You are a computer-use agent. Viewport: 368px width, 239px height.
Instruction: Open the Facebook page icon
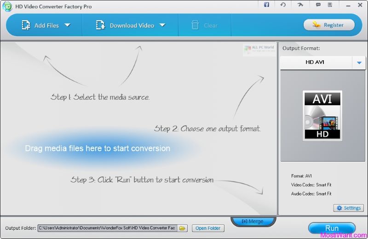click(266, 5)
